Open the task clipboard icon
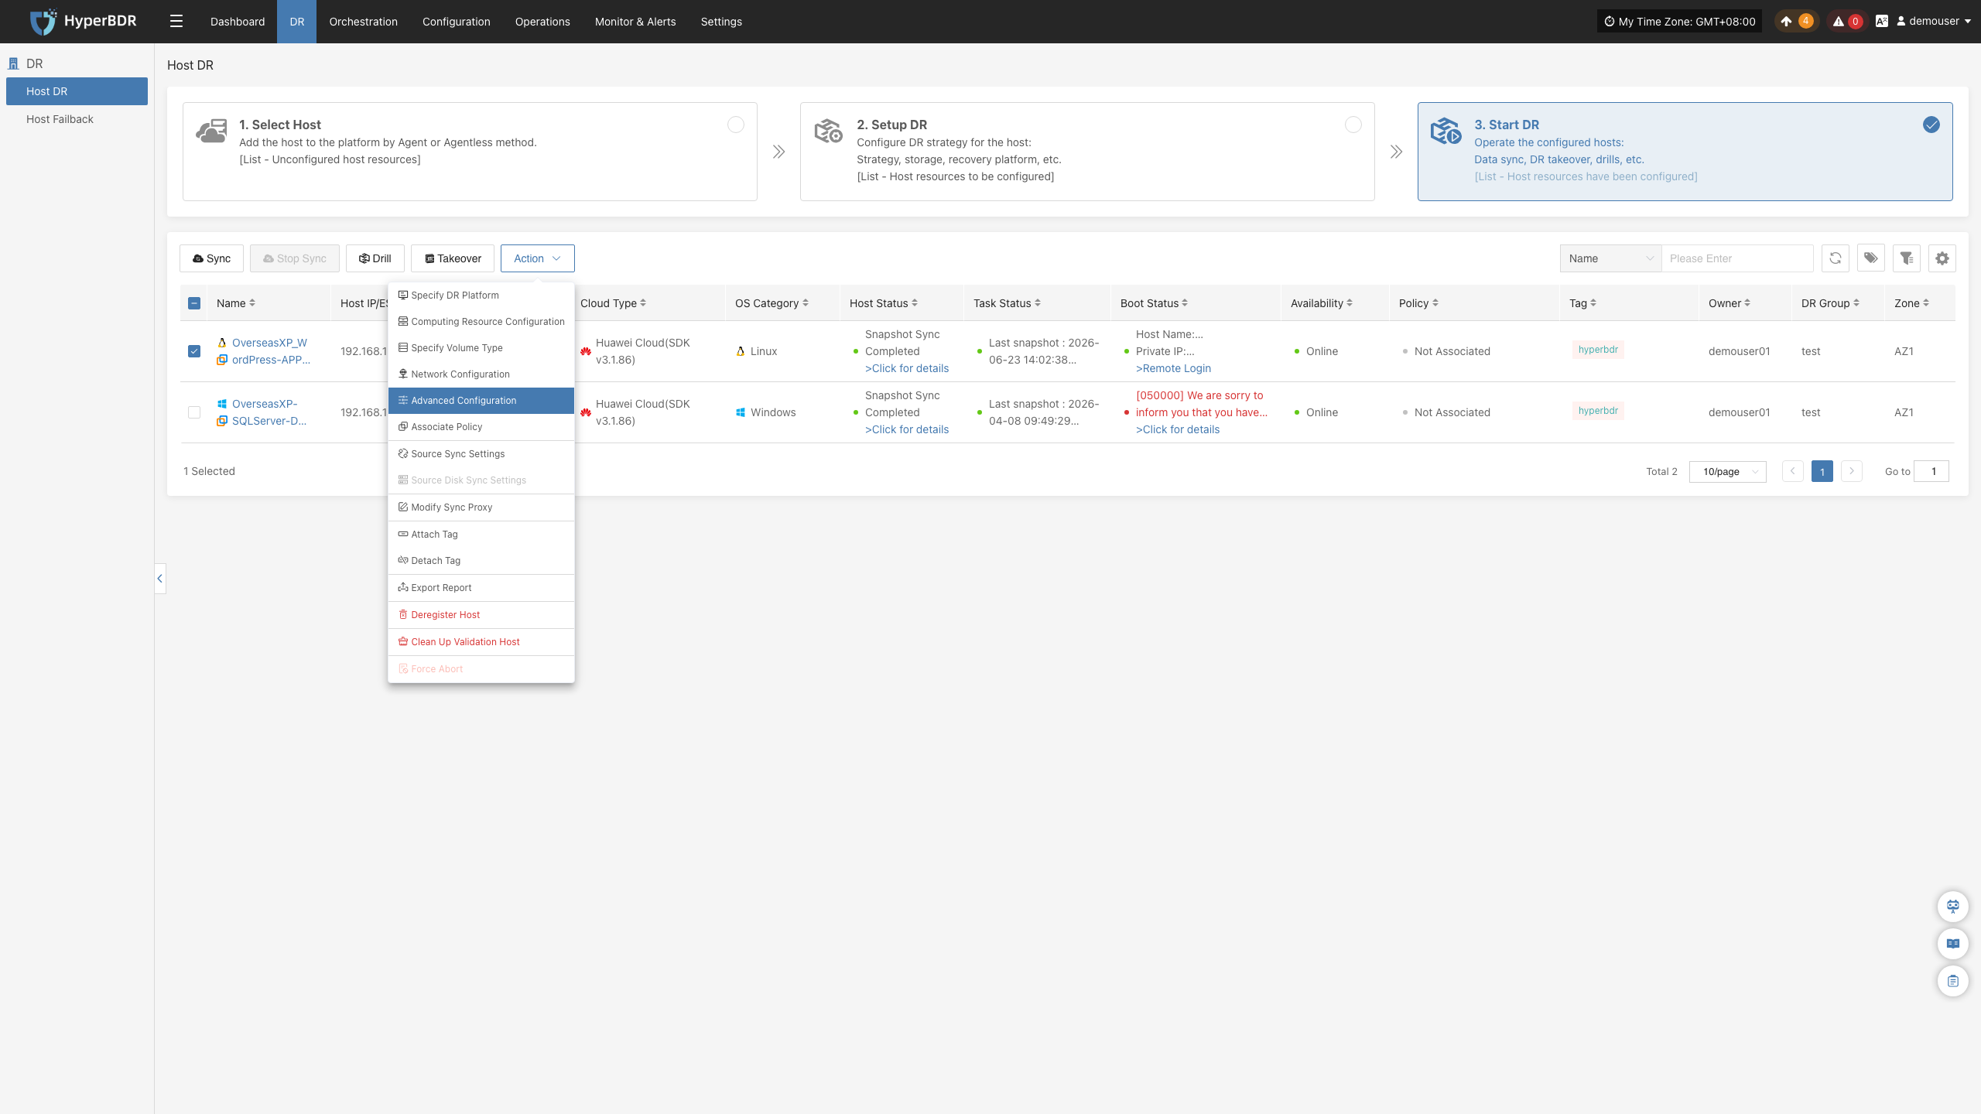This screenshot has height=1114, width=1981. coord(1952,981)
